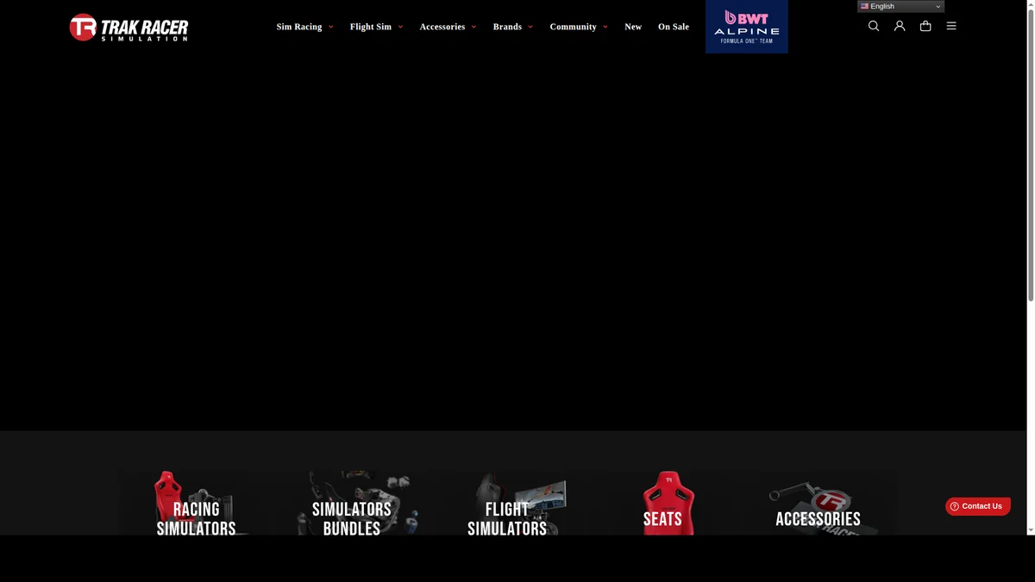Viewport: 1035px width, 582px height.
Task: Open the On Sale page
Action: pos(674,27)
